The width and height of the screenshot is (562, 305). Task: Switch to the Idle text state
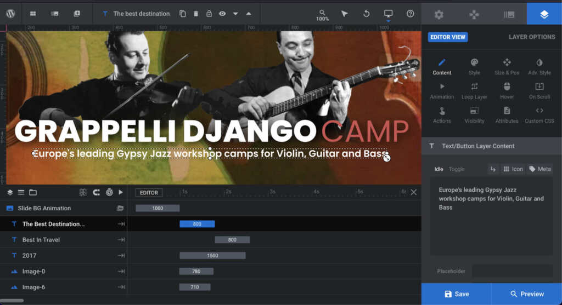[x=439, y=169]
